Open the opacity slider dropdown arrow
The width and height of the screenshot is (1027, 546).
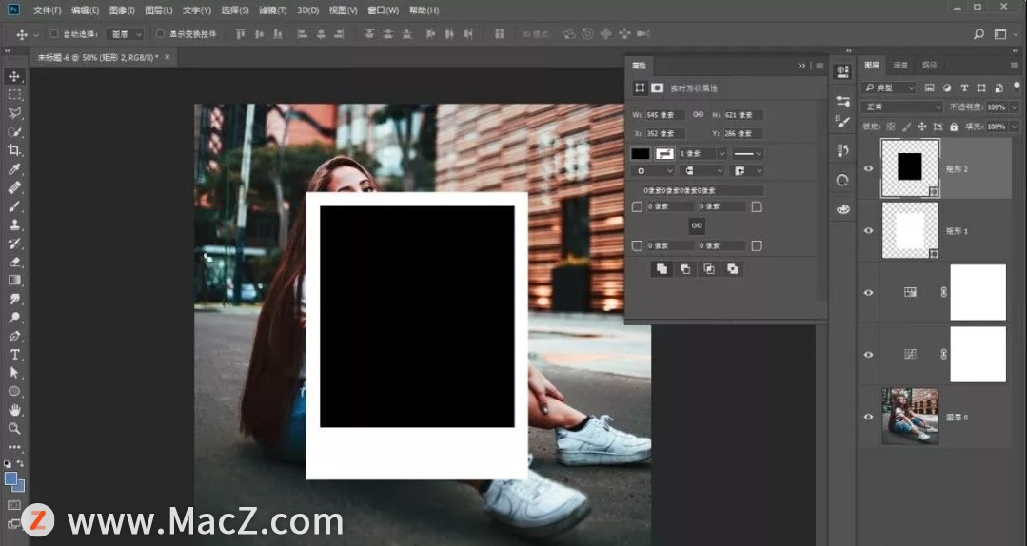click(x=1015, y=107)
